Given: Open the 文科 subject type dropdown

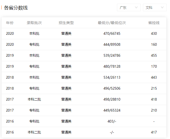Looking at the screenshot, I should point(155,8).
